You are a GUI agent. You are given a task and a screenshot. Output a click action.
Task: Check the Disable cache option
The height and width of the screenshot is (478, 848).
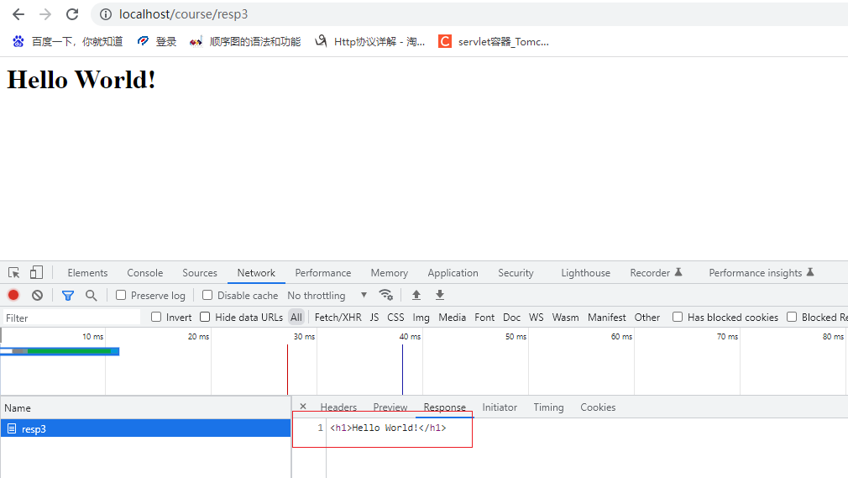(x=207, y=296)
